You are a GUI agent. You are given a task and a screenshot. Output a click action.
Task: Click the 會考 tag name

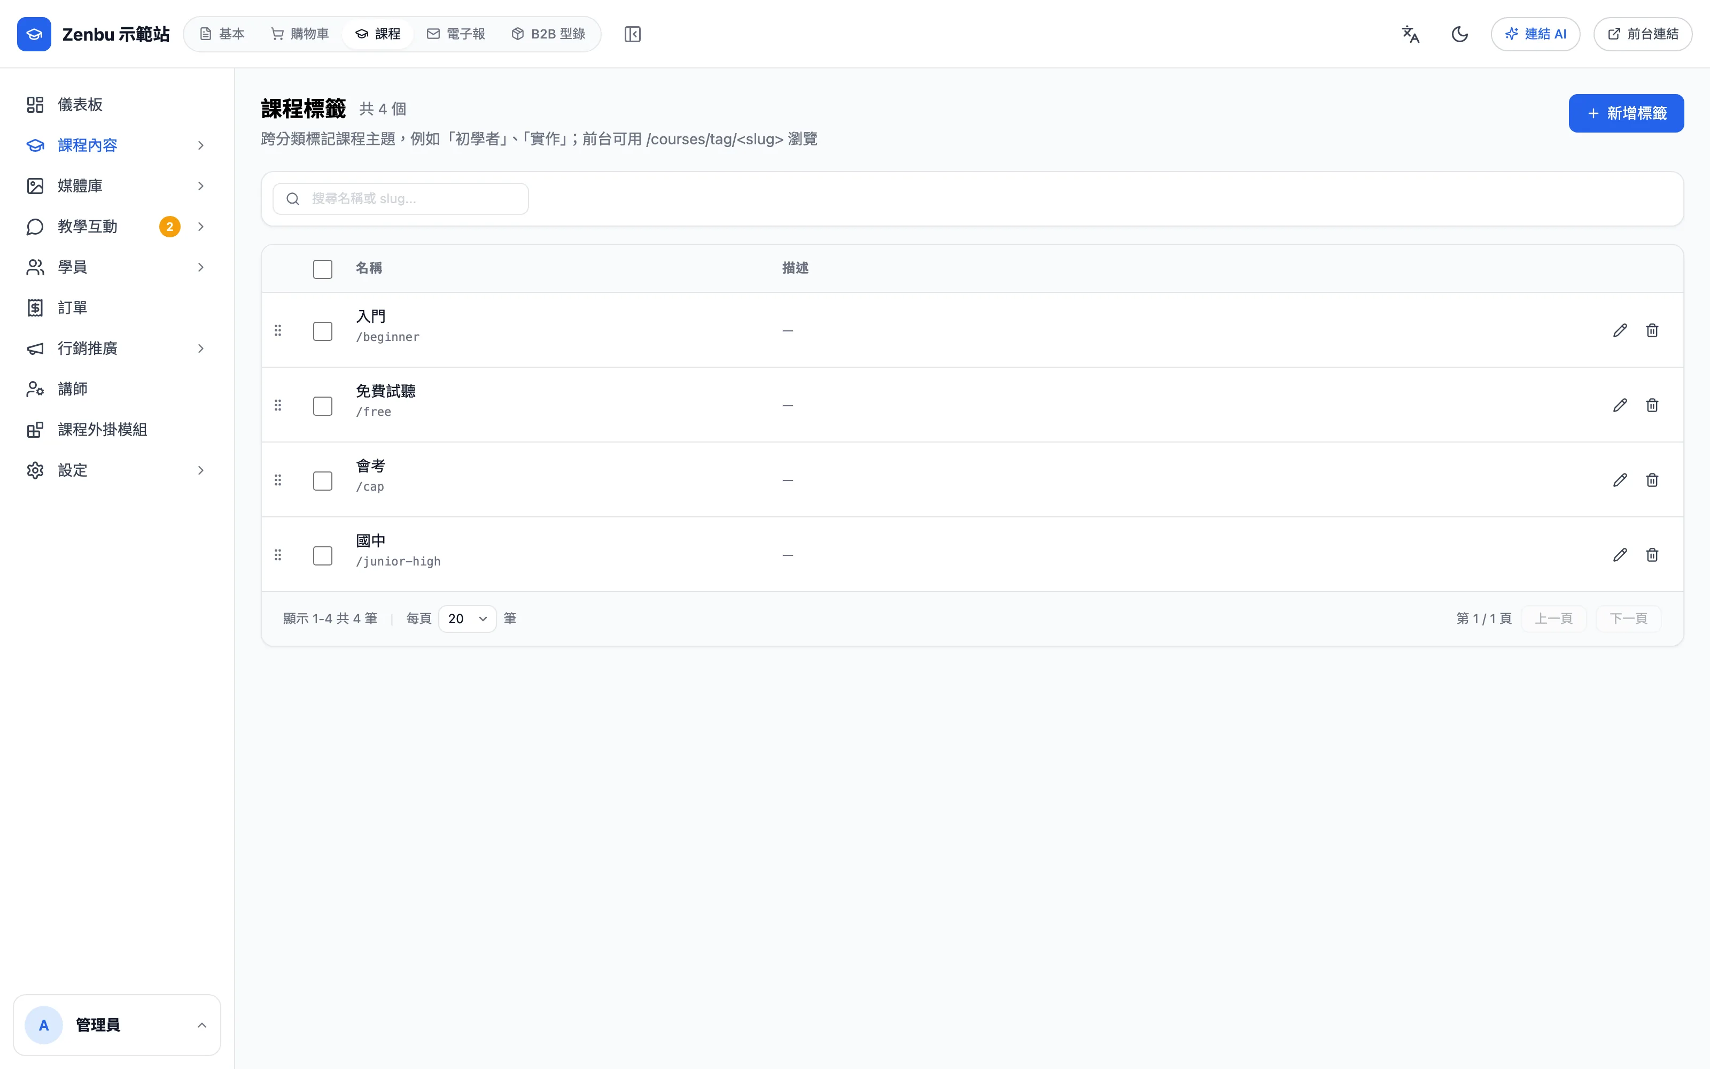click(371, 467)
